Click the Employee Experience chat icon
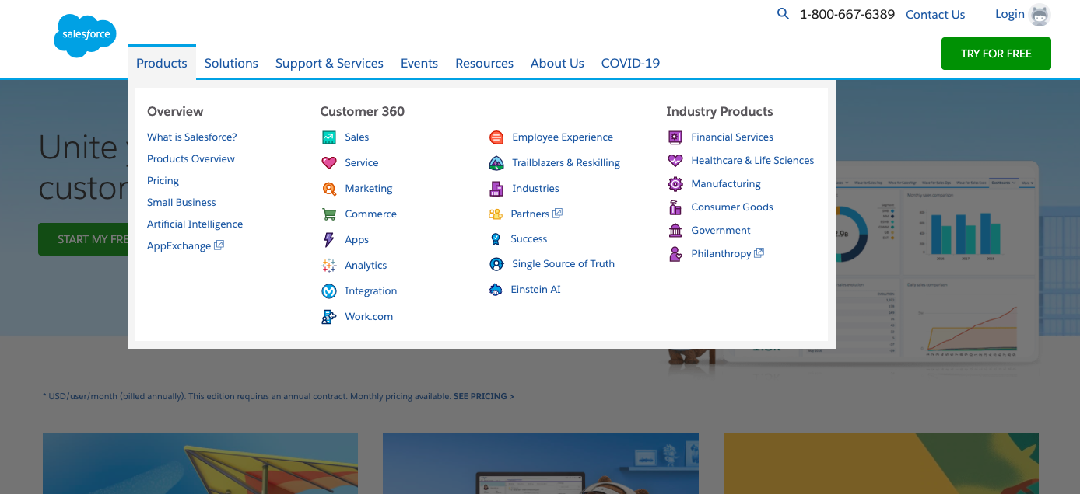Screen dimensions: 1080x494 point(496,137)
